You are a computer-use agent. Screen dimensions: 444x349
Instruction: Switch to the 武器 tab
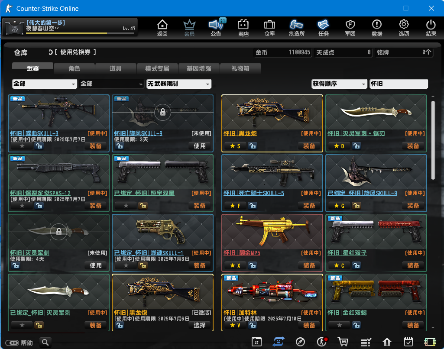32,68
